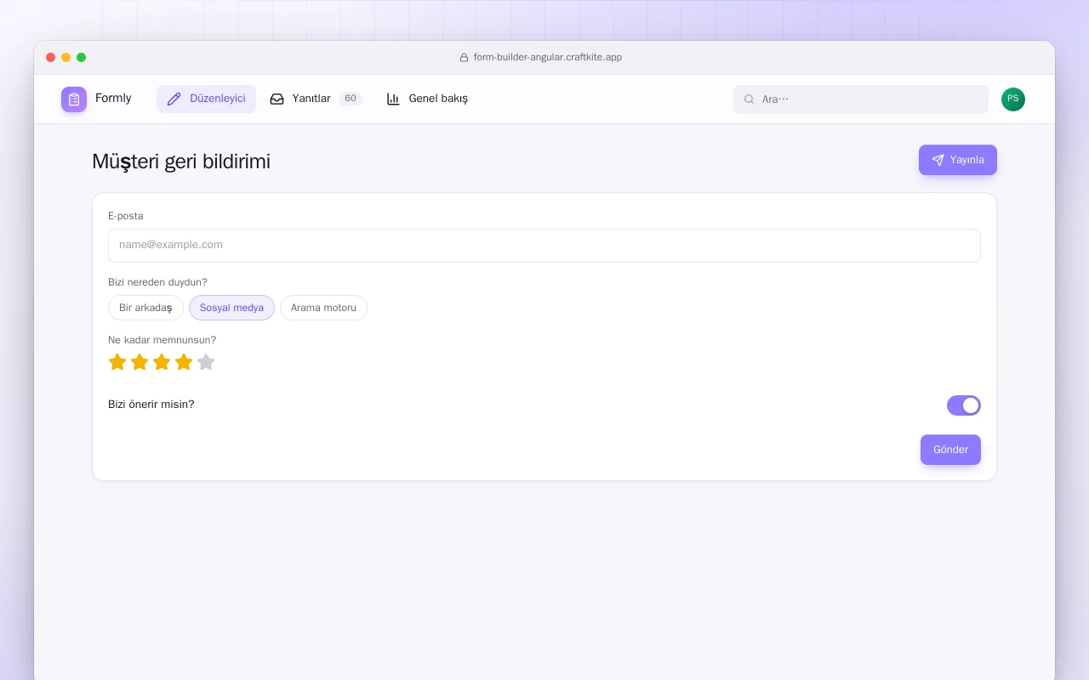Click the Yayınla button
Screen dimensions: 1089x680
tap(958, 160)
